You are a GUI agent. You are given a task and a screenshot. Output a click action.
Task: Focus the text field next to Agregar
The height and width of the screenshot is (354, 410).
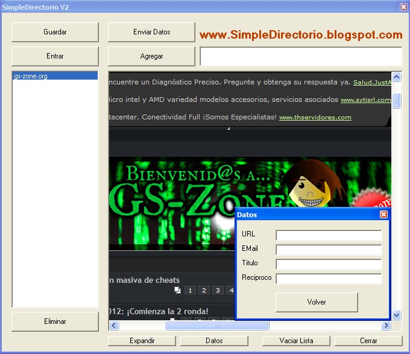(x=301, y=56)
